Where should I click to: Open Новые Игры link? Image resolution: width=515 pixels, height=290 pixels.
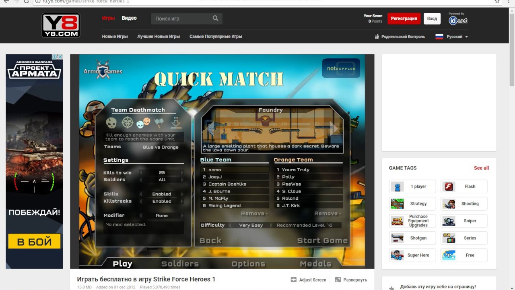tap(115, 37)
